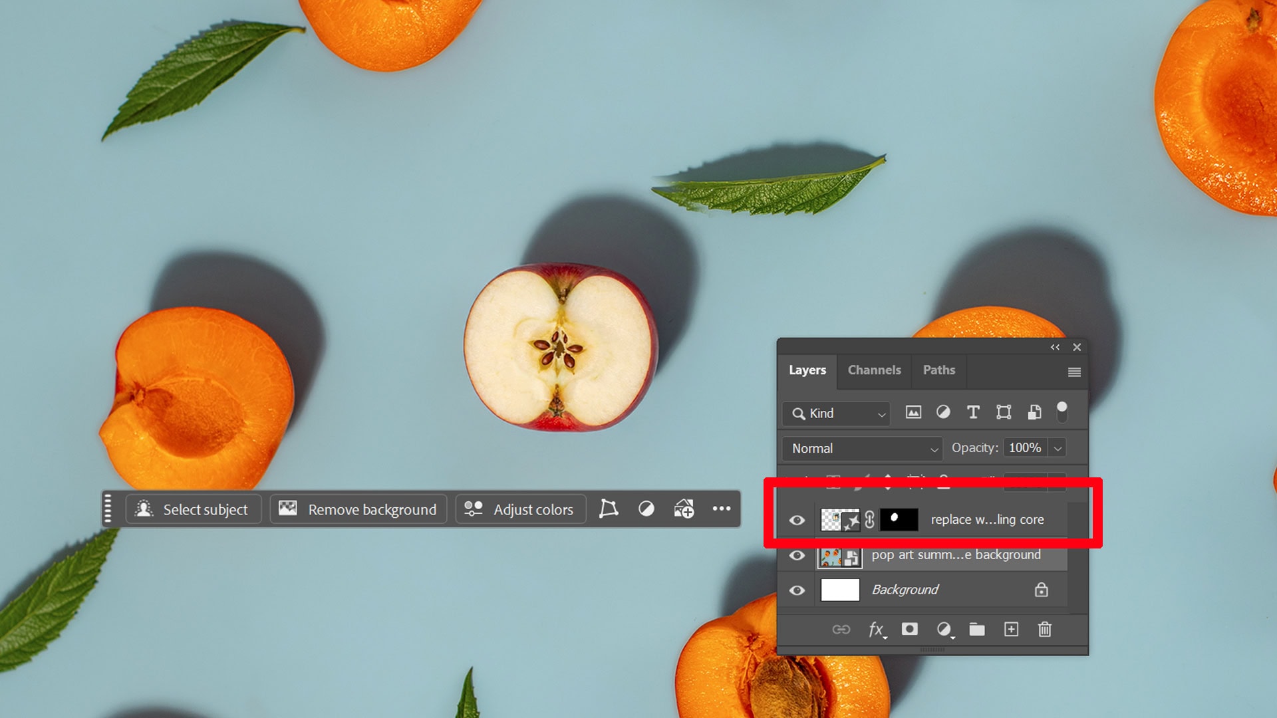Click the adjustment layer half-circle taskbar icon
The height and width of the screenshot is (718, 1277).
[646, 509]
